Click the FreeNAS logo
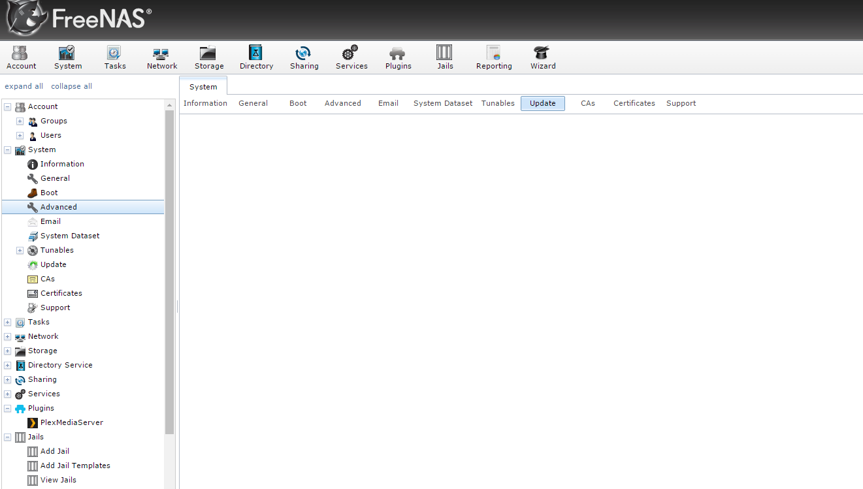The width and height of the screenshot is (863, 489). point(78,18)
